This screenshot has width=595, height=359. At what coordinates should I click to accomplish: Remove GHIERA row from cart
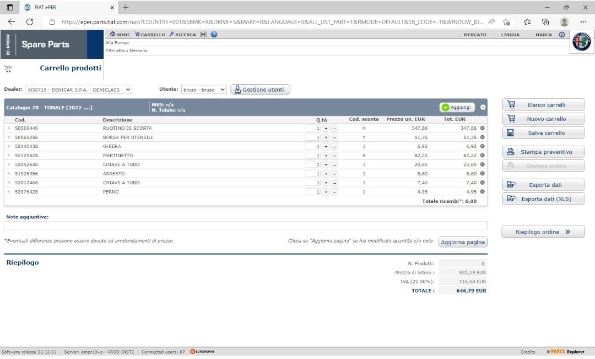click(x=482, y=146)
